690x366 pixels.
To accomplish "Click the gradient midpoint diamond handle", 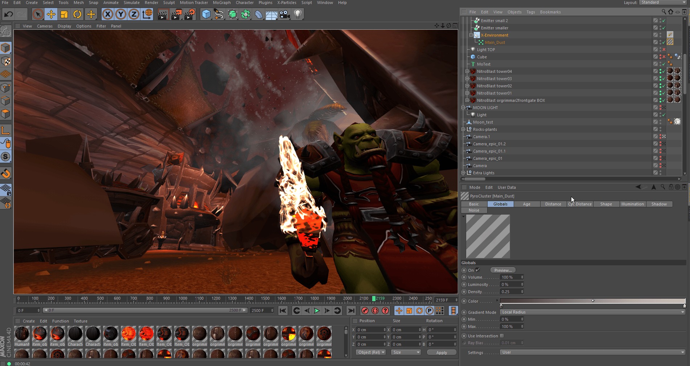I will coord(593,300).
